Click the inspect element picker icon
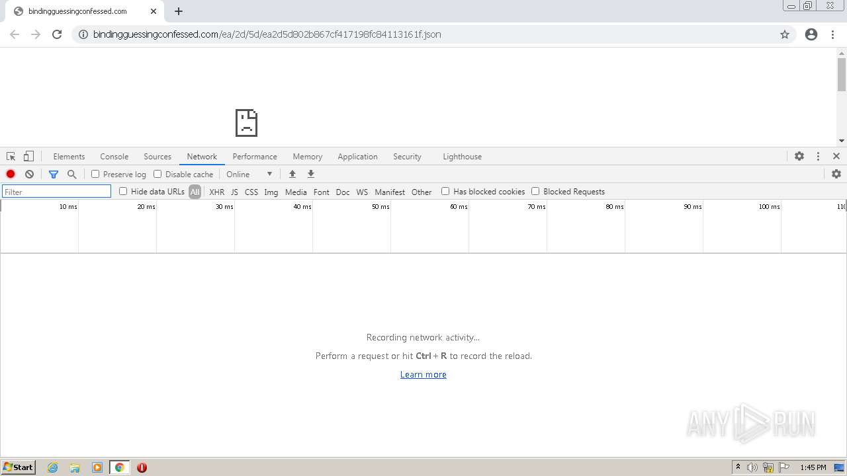The image size is (847, 476). pyautogui.click(x=11, y=157)
